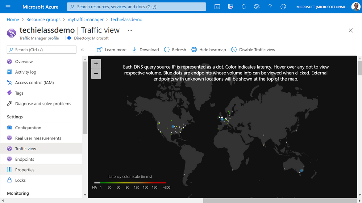Open the Locks menu item
The height and width of the screenshot is (203, 362).
pyautogui.click(x=41, y=181)
